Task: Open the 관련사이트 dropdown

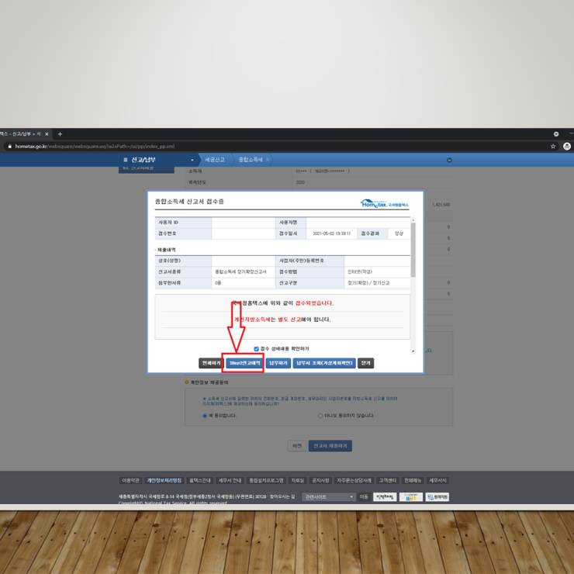Action: [329, 496]
